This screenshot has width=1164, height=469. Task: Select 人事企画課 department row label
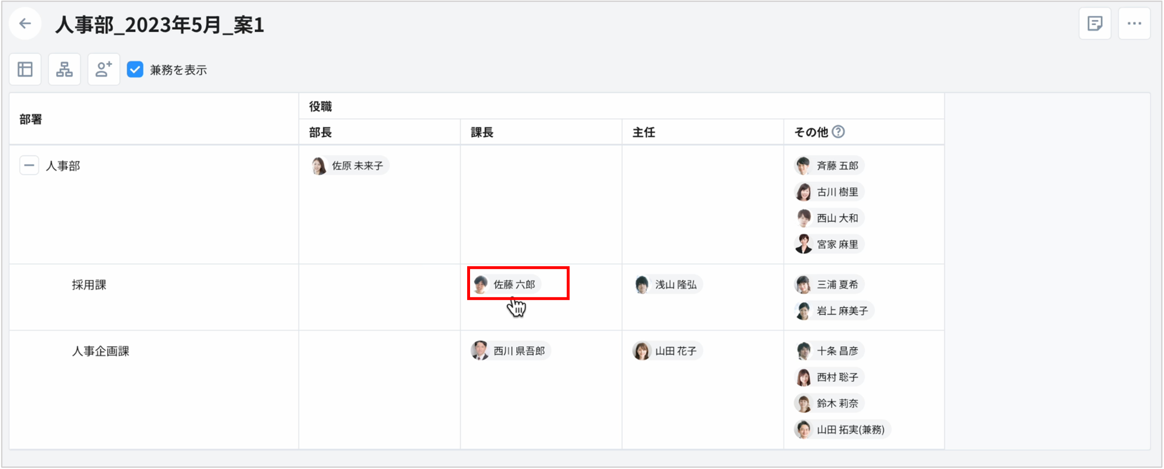coord(100,351)
